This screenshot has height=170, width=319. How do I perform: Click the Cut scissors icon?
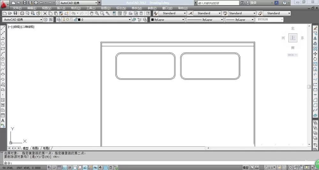click(x=45, y=13)
